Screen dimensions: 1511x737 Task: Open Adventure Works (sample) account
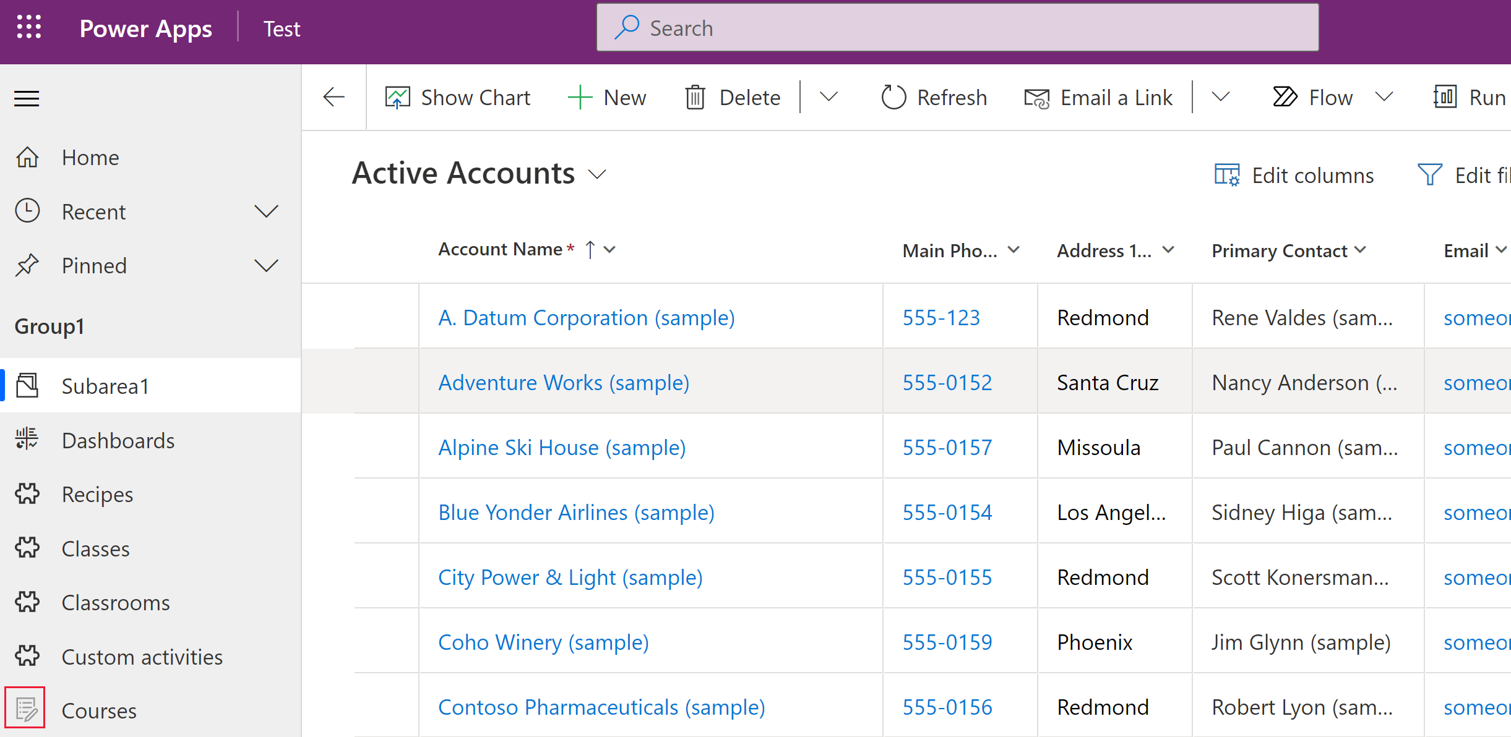[563, 383]
